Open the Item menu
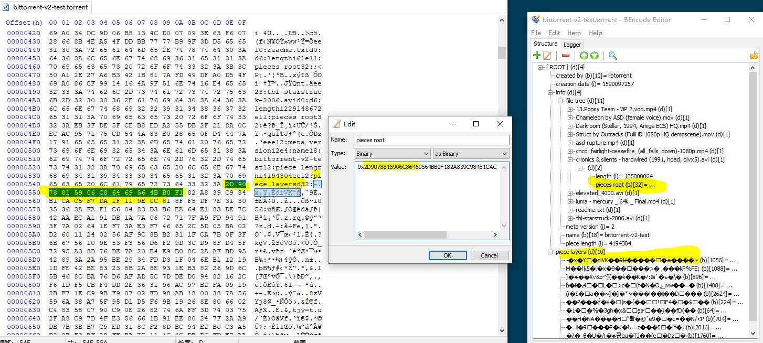The image size is (763, 343). [574, 33]
